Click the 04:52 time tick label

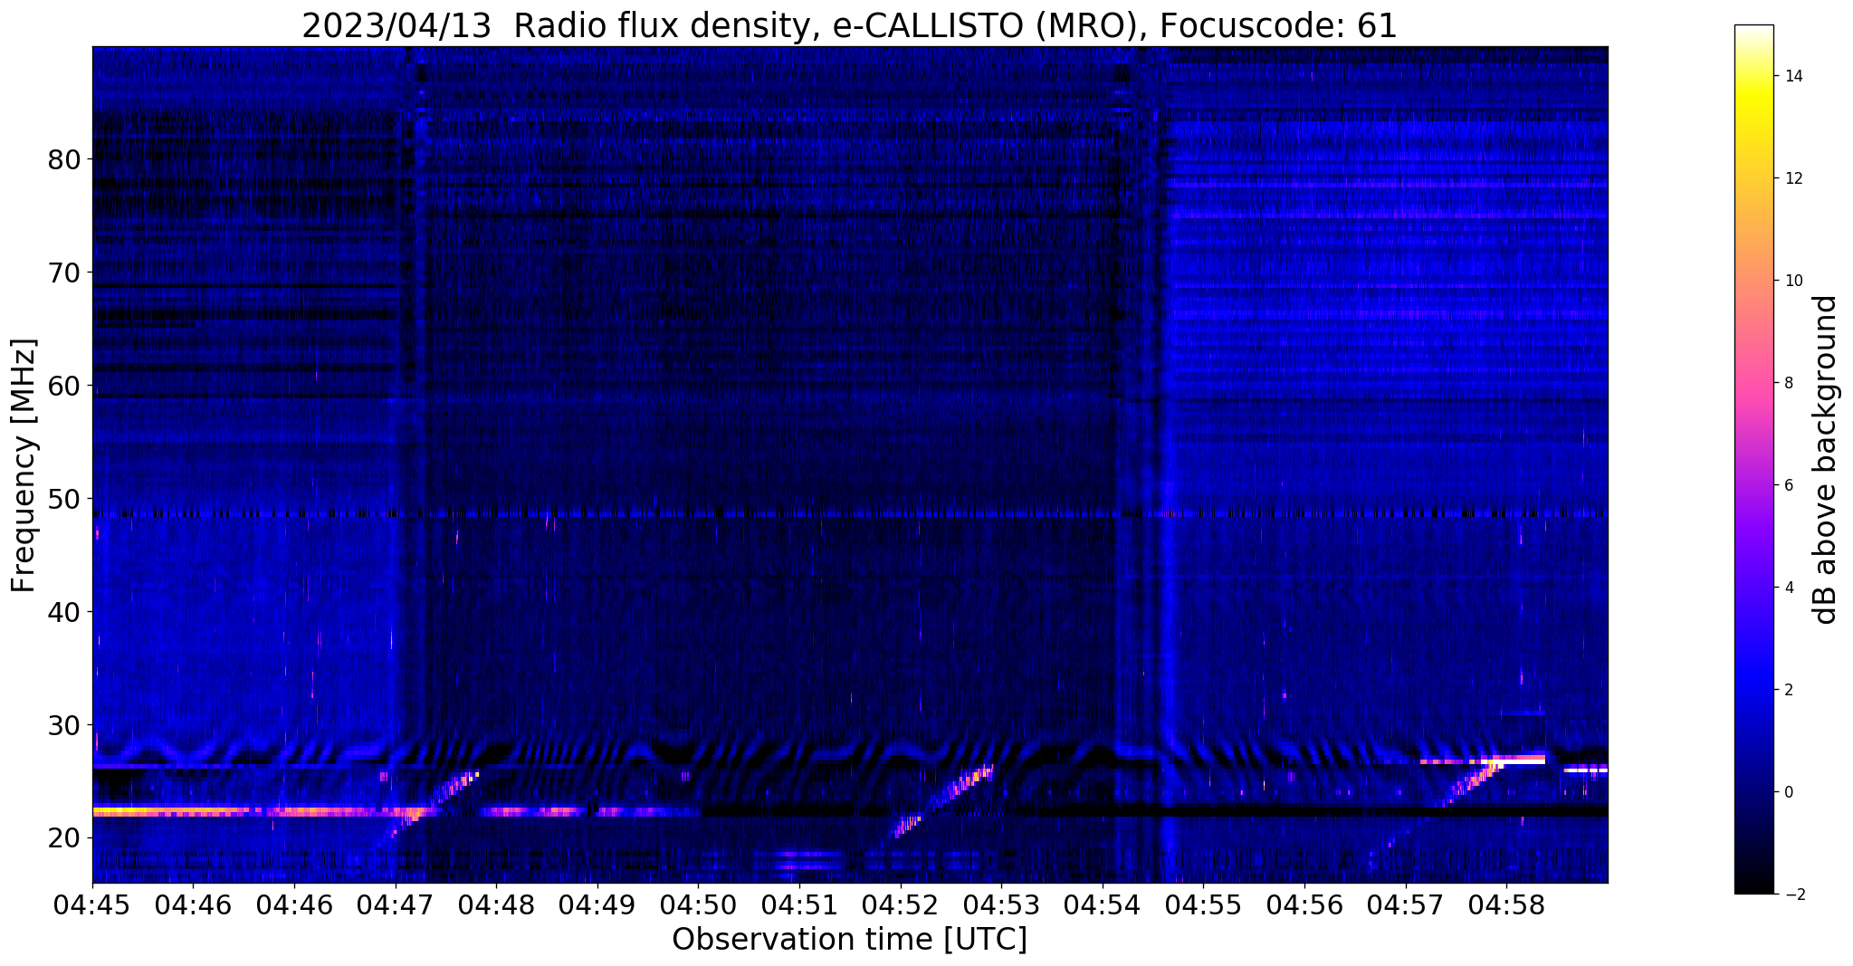pyautogui.click(x=901, y=905)
